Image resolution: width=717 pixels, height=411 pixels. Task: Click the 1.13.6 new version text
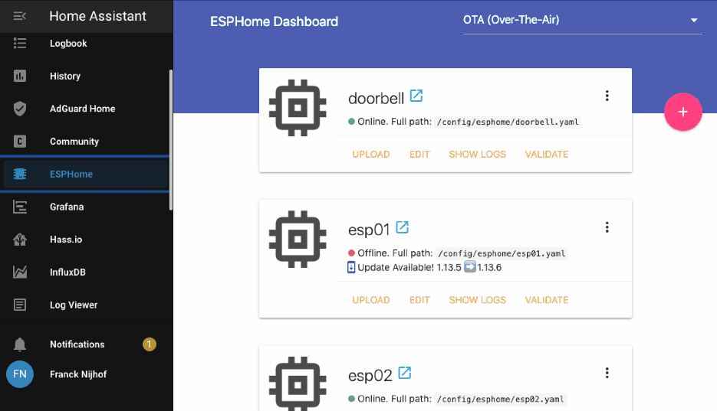[489, 268]
